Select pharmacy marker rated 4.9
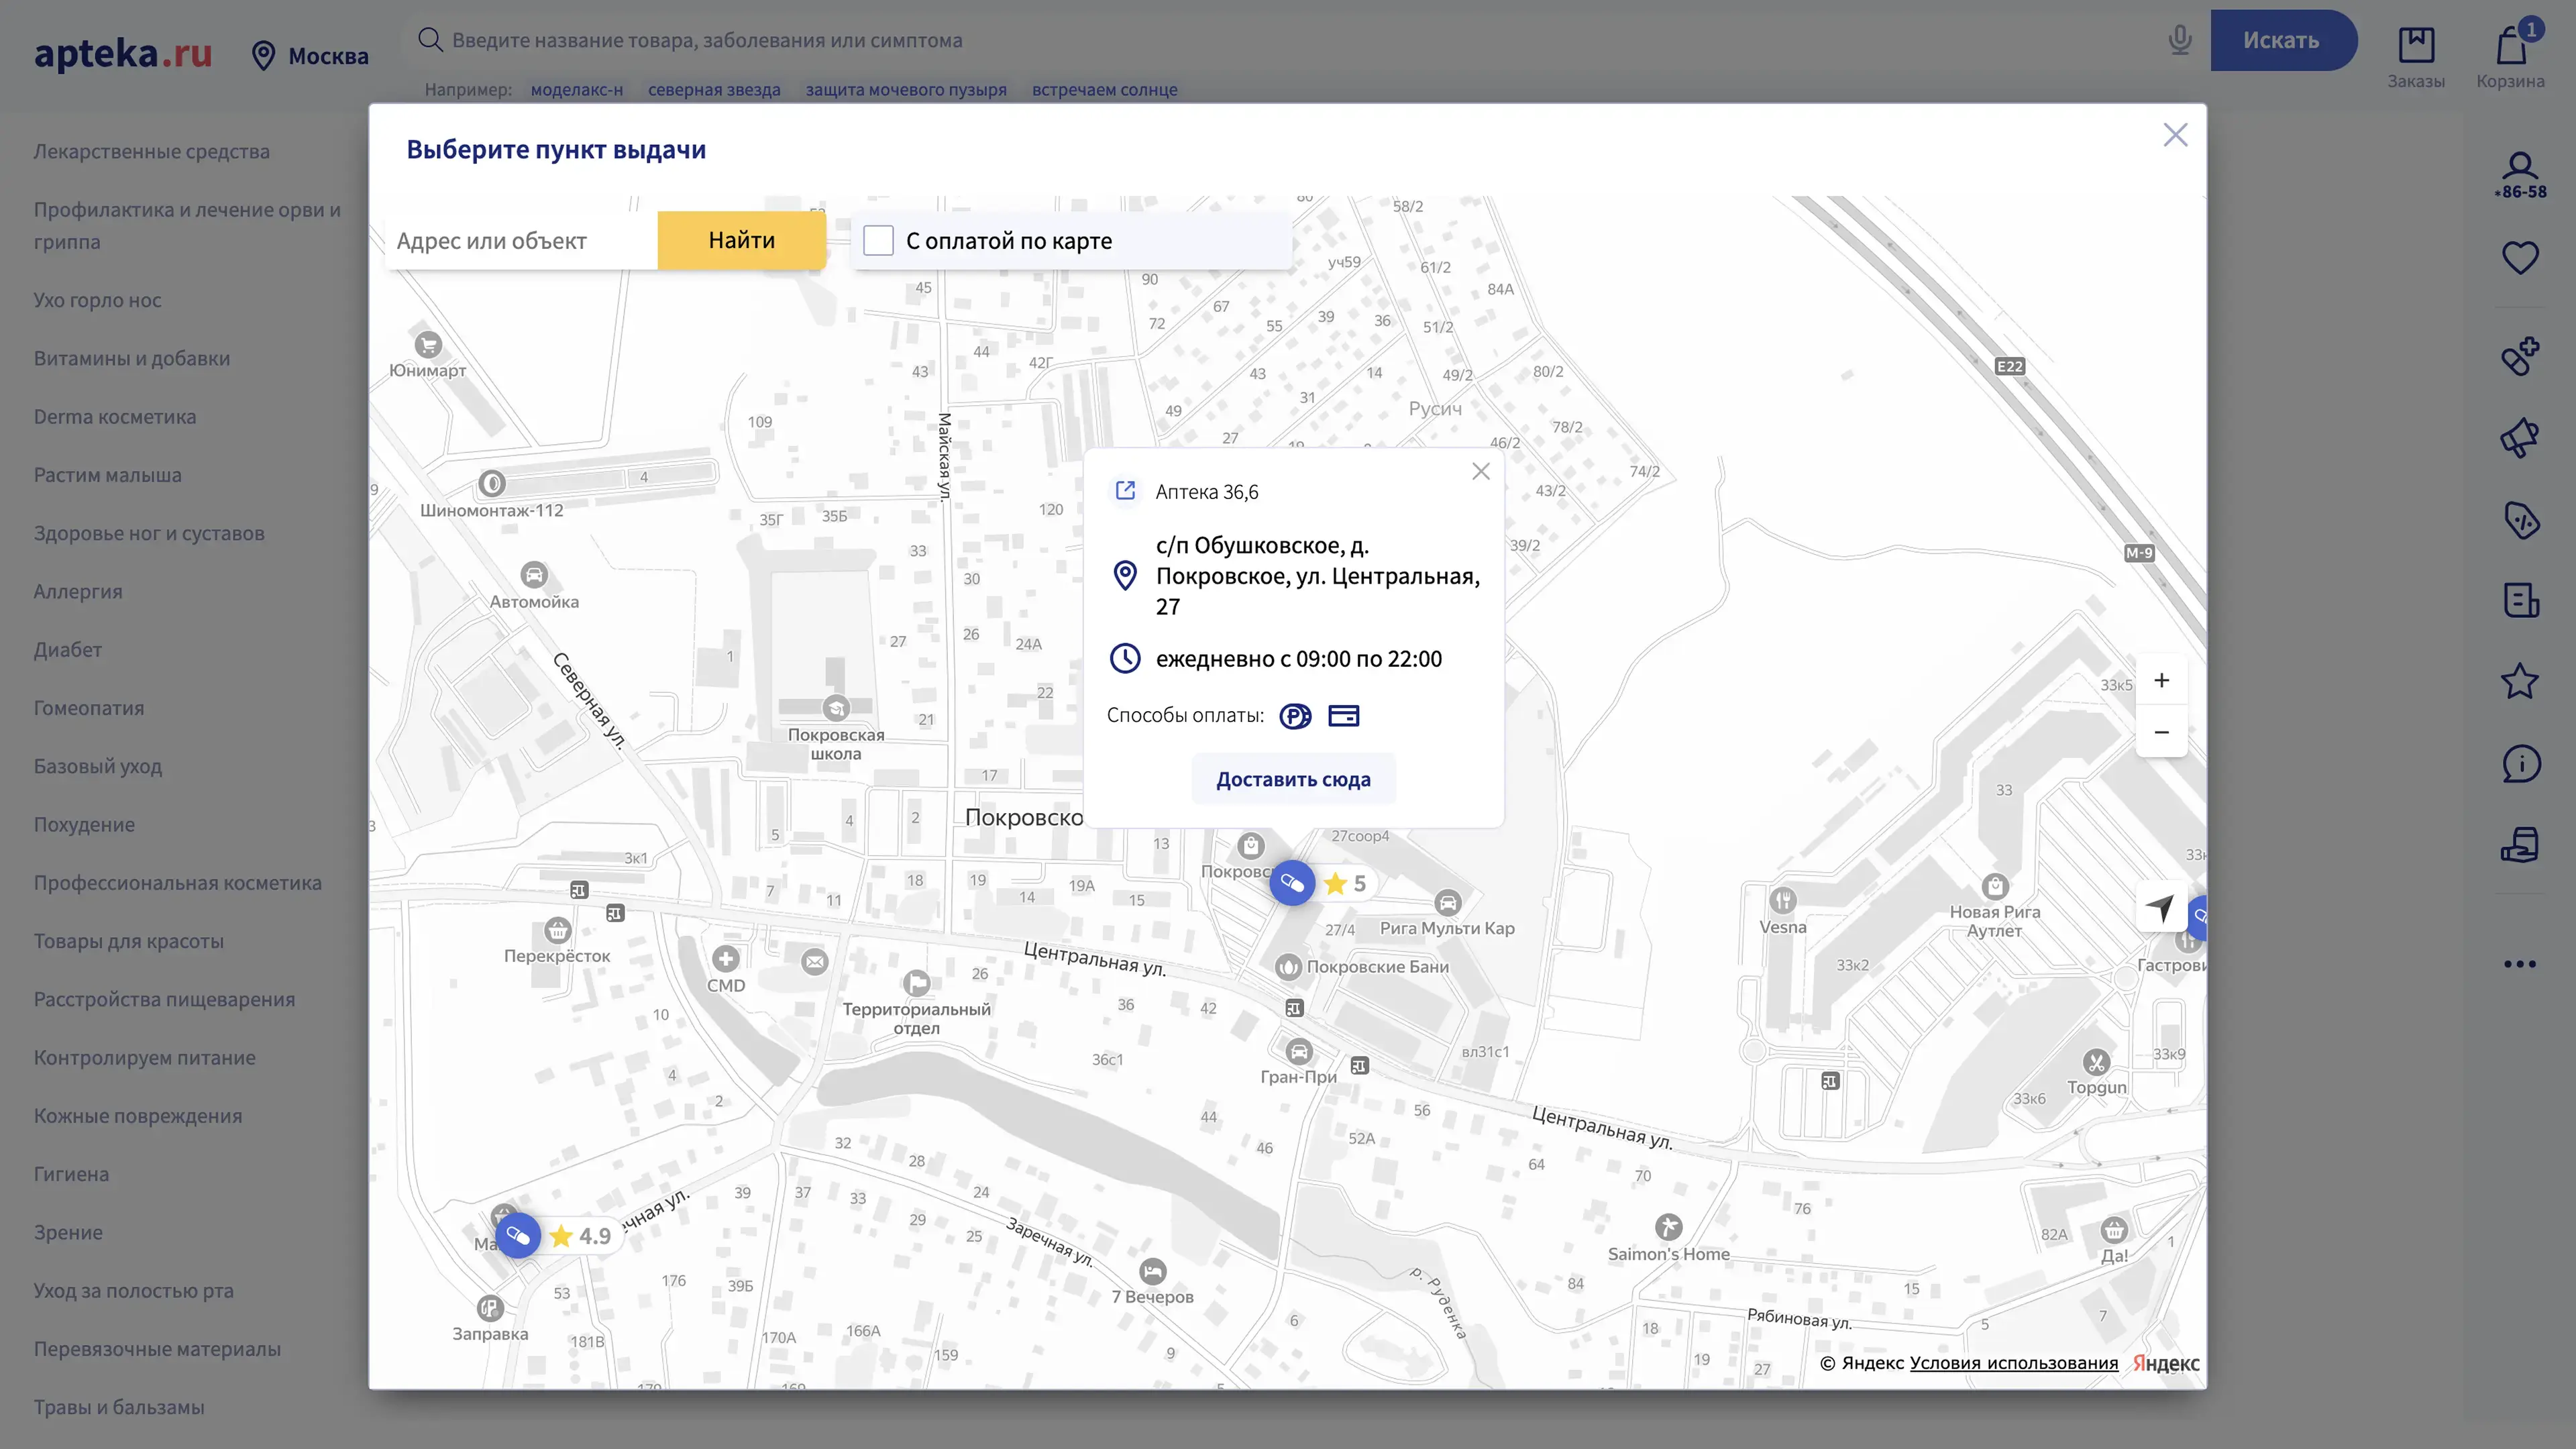This screenshot has width=2576, height=1449. [x=518, y=1236]
